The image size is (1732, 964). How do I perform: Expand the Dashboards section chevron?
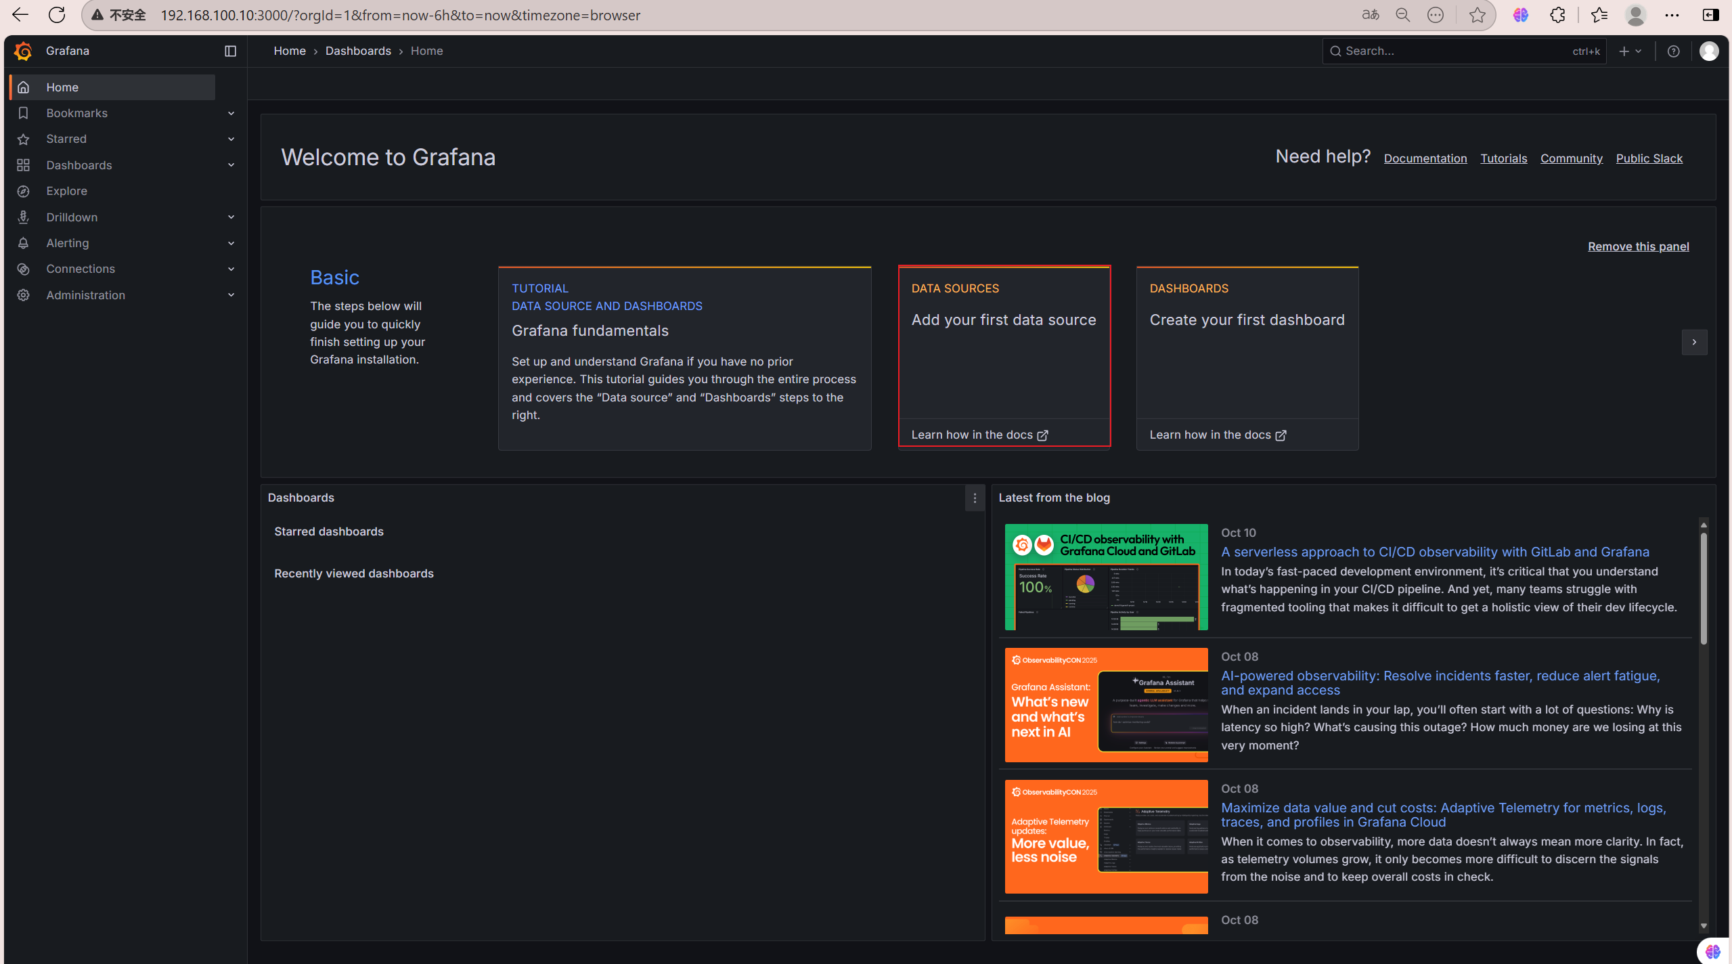pyautogui.click(x=231, y=165)
